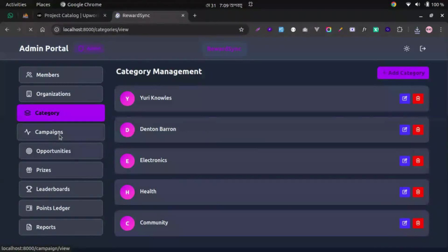Switch to the Project Catalog Upwork tab
This screenshot has height=252, width=448.
pos(71,15)
